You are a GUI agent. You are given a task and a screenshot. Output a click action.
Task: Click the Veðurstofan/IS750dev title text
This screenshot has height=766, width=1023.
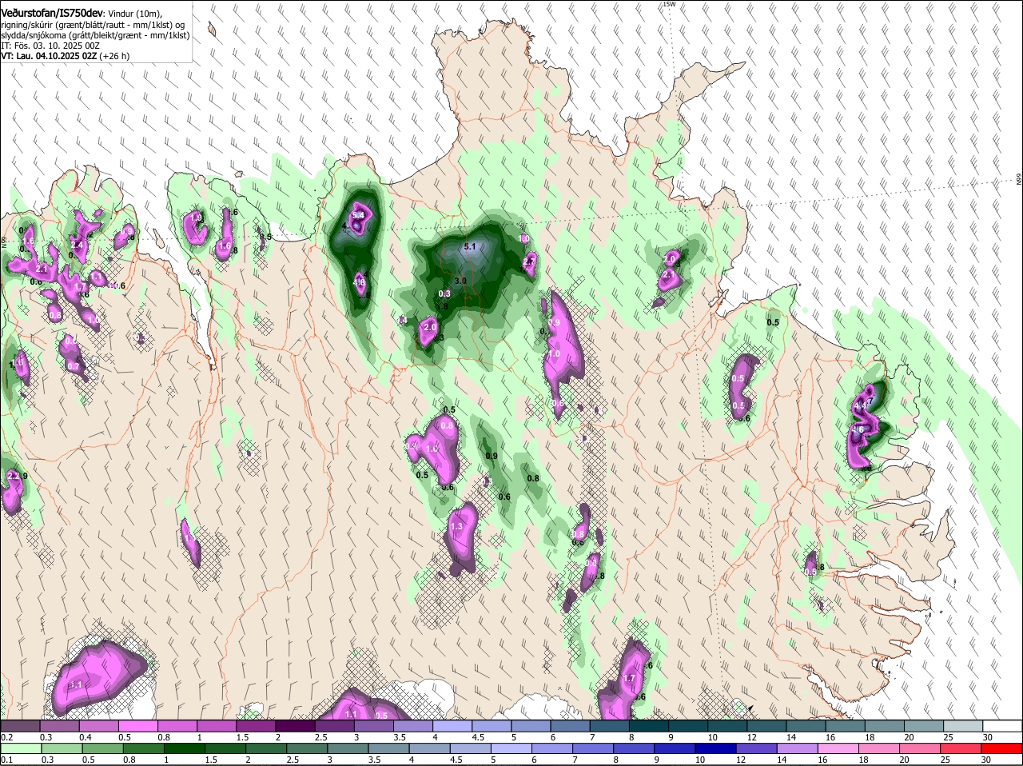click(52, 13)
